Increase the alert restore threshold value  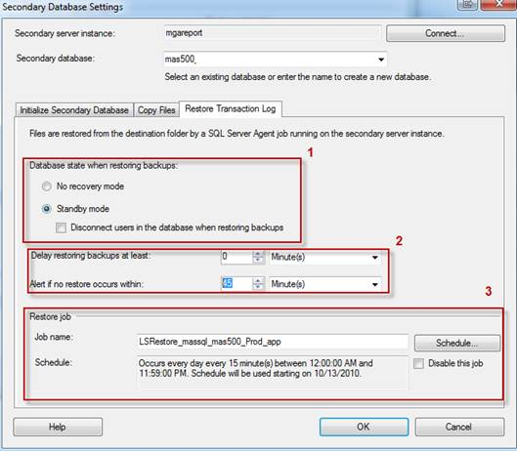(258, 281)
